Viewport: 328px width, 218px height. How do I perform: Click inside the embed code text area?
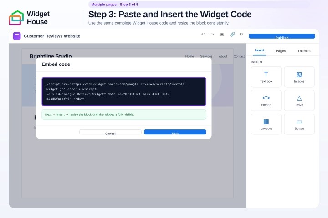point(124,92)
